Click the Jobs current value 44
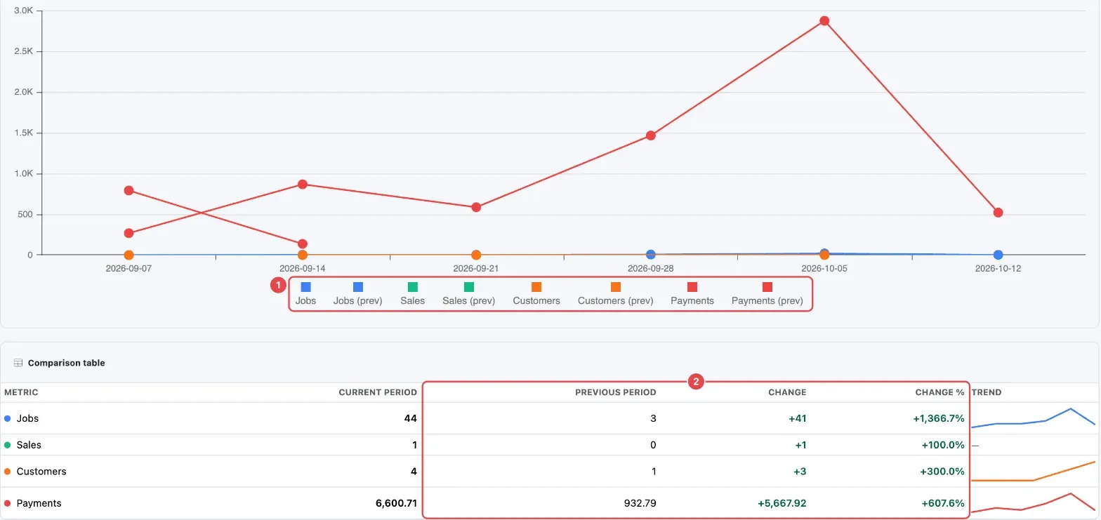Viewport: 1101px width, 520px height. click(410, 418)
